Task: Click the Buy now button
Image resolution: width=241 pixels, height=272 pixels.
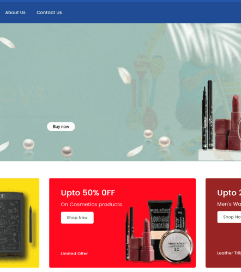Action: (61, 127)
